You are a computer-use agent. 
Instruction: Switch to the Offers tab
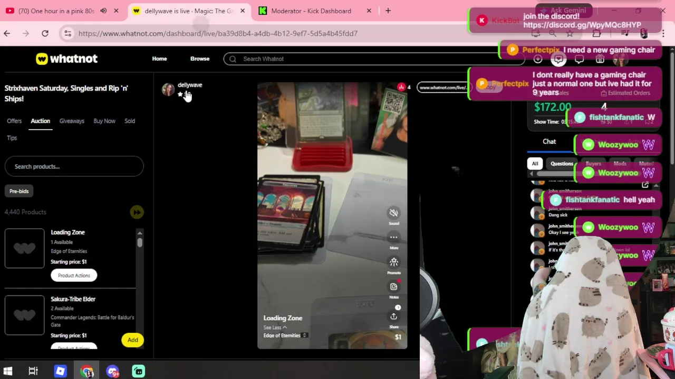[x=14, y=121]
